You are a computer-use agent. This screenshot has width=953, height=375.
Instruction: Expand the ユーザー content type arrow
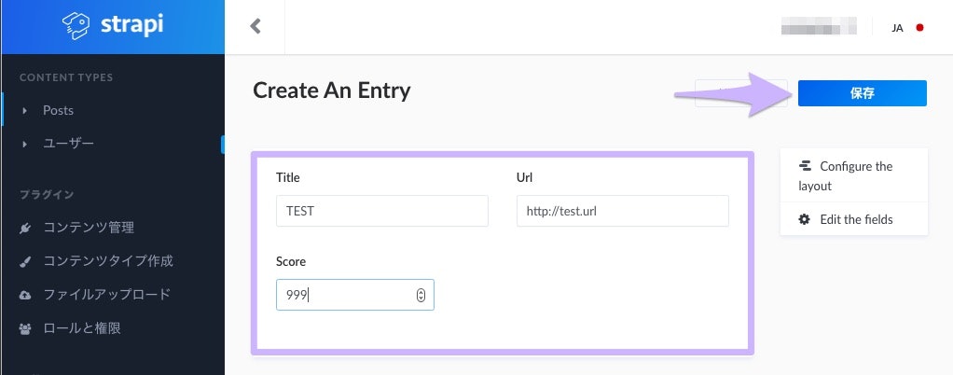(x=25, y=144)
